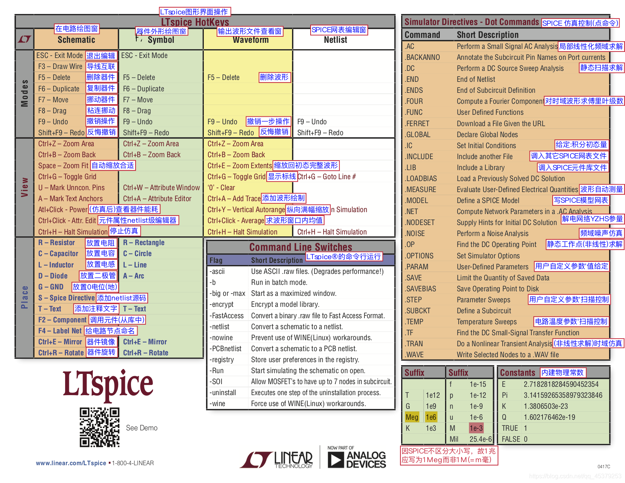Click 'Space – Zoom Fit' entry
This screenshot has height=483, width=625.
pyautogui.click(x=63, y=166)
